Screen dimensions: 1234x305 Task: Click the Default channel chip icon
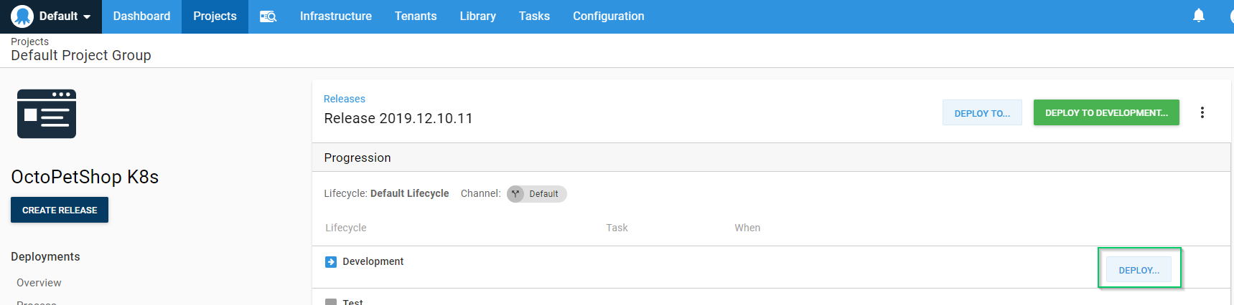(x=515, y=194)
